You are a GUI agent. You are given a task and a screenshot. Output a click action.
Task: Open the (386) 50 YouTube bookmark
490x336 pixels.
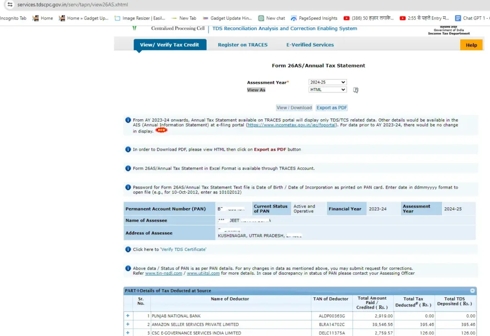click(x=368, y=18)
